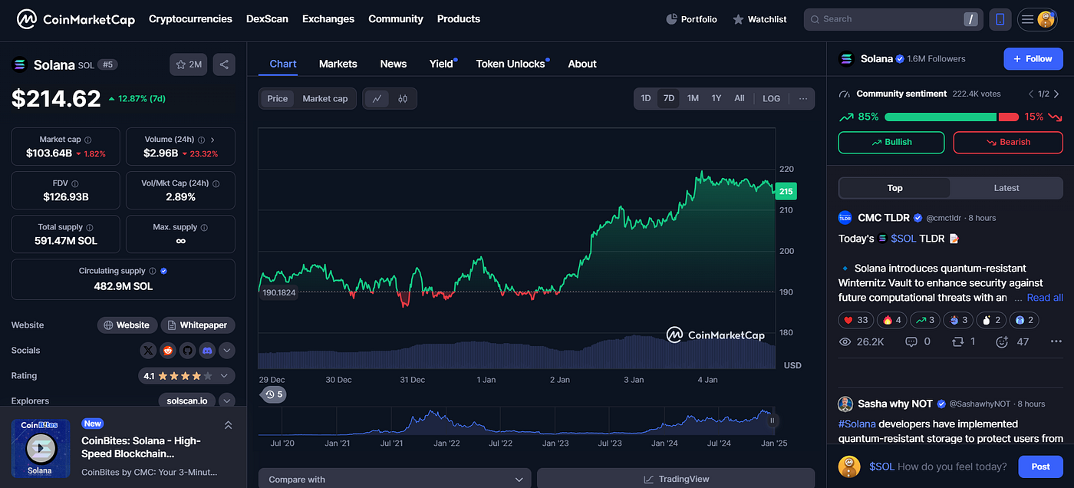1074x488 pixels.
Task: Play the CoinBites Solana video thumbnail
Action: point(41,448)
